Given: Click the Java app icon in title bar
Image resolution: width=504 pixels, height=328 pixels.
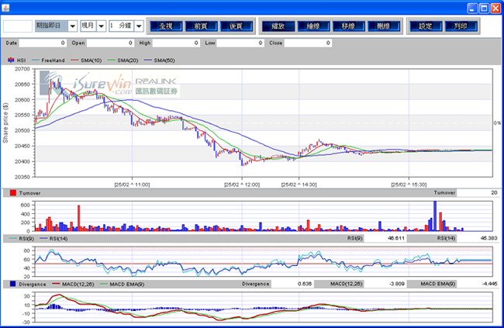Looking at the screenshot, I should tap(5, 8).
